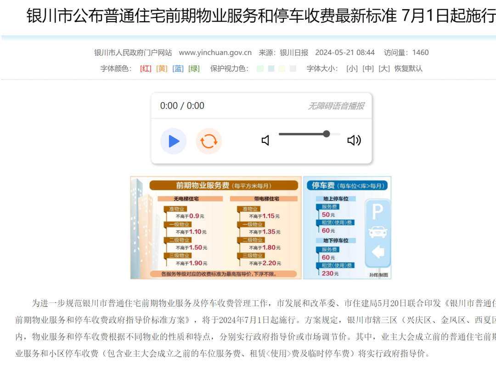Screen dimensions: 496x365
Task: Set font color to red [红]
Action: pos(146,68)
